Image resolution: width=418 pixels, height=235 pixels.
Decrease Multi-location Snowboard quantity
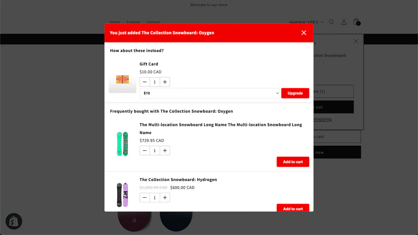145,150
